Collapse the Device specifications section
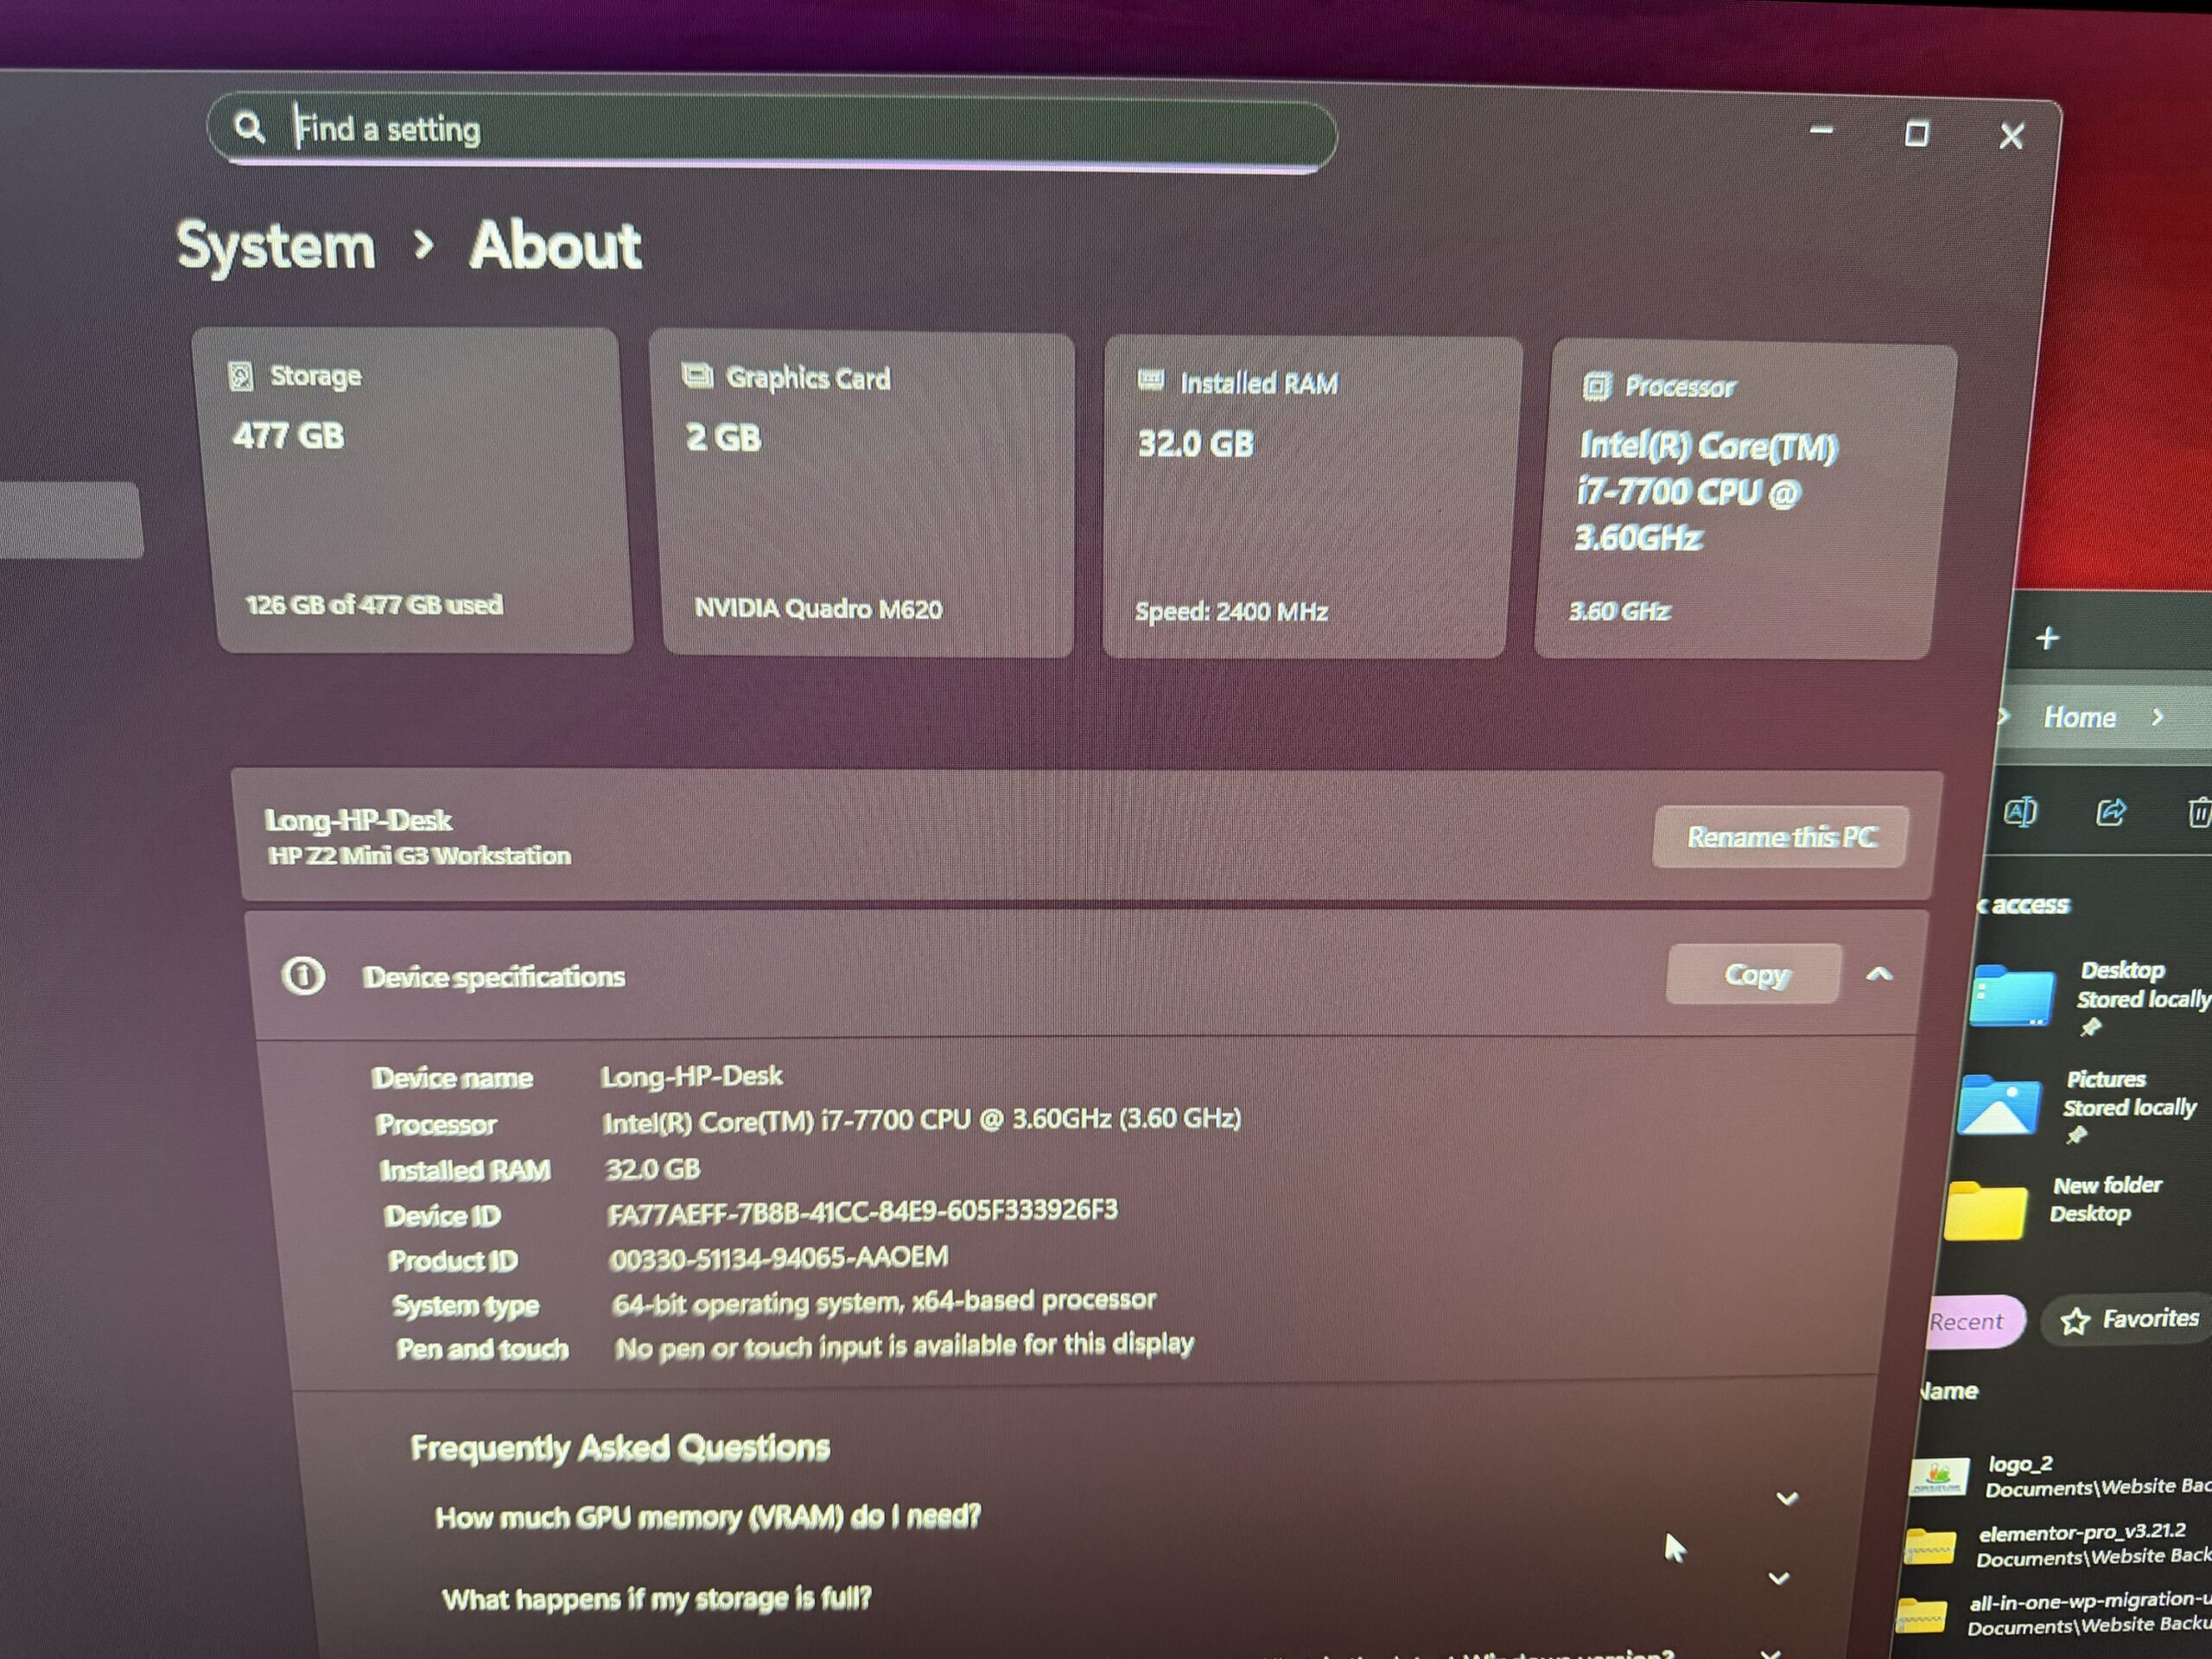 (1879, 974)
